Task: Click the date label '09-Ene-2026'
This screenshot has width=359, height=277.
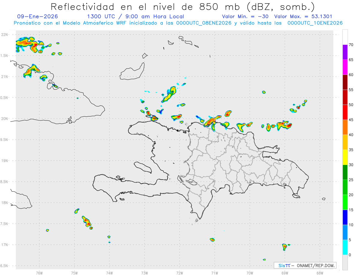Action: coord(38,16)
